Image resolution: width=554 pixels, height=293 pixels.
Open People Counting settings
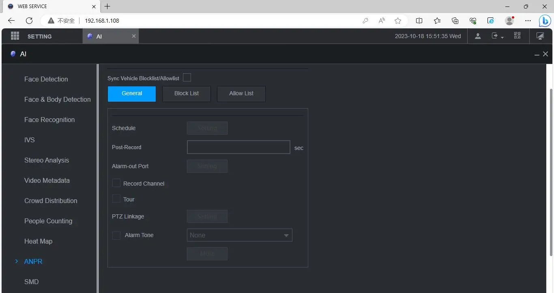coord(48,221)
